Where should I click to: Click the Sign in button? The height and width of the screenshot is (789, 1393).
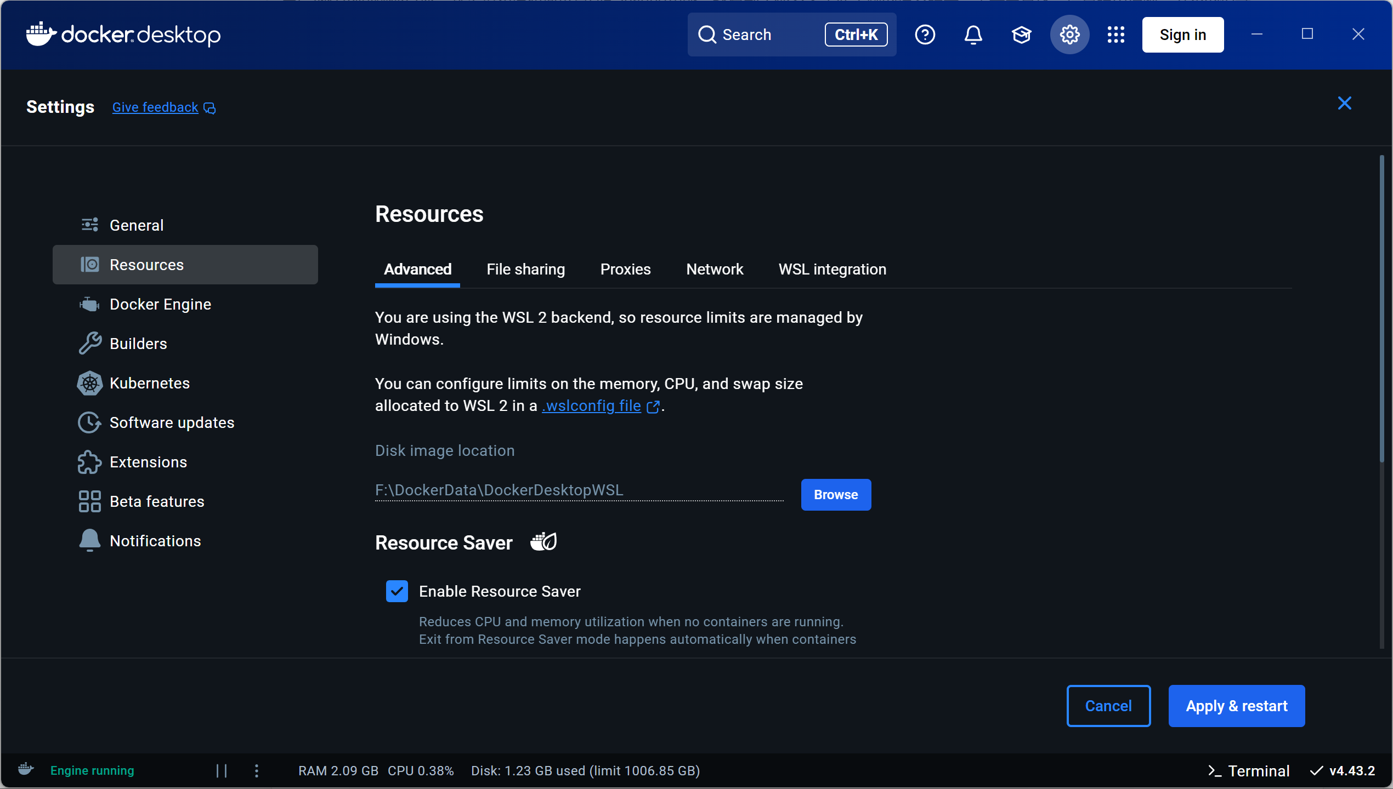pyautogui.click(x=1183, y=35)
